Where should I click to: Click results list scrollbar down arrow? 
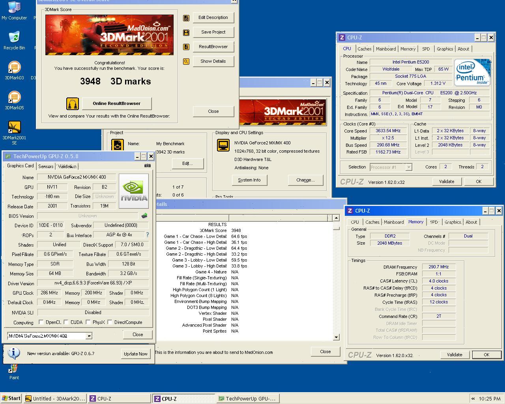(336, 337)
